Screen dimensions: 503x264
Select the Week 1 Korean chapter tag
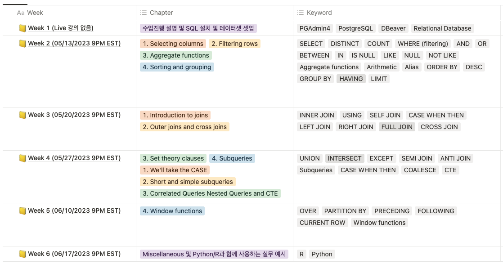(198, 28)
